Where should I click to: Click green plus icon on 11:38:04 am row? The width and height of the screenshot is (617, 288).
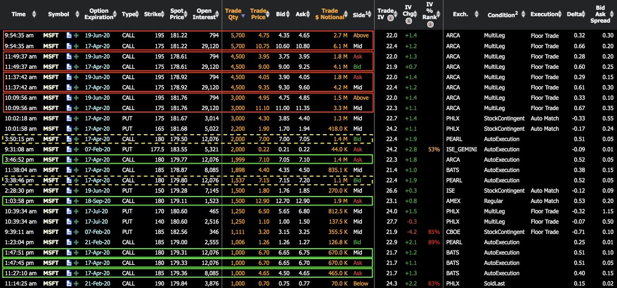click(76, 170)
